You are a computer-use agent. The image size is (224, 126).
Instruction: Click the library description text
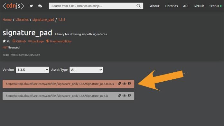point(81,34)
